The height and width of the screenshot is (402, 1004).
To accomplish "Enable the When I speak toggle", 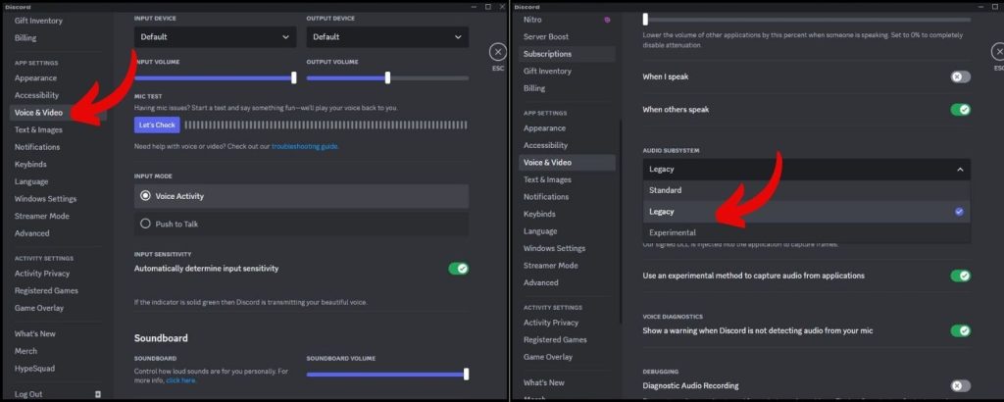I will point(961,76).
